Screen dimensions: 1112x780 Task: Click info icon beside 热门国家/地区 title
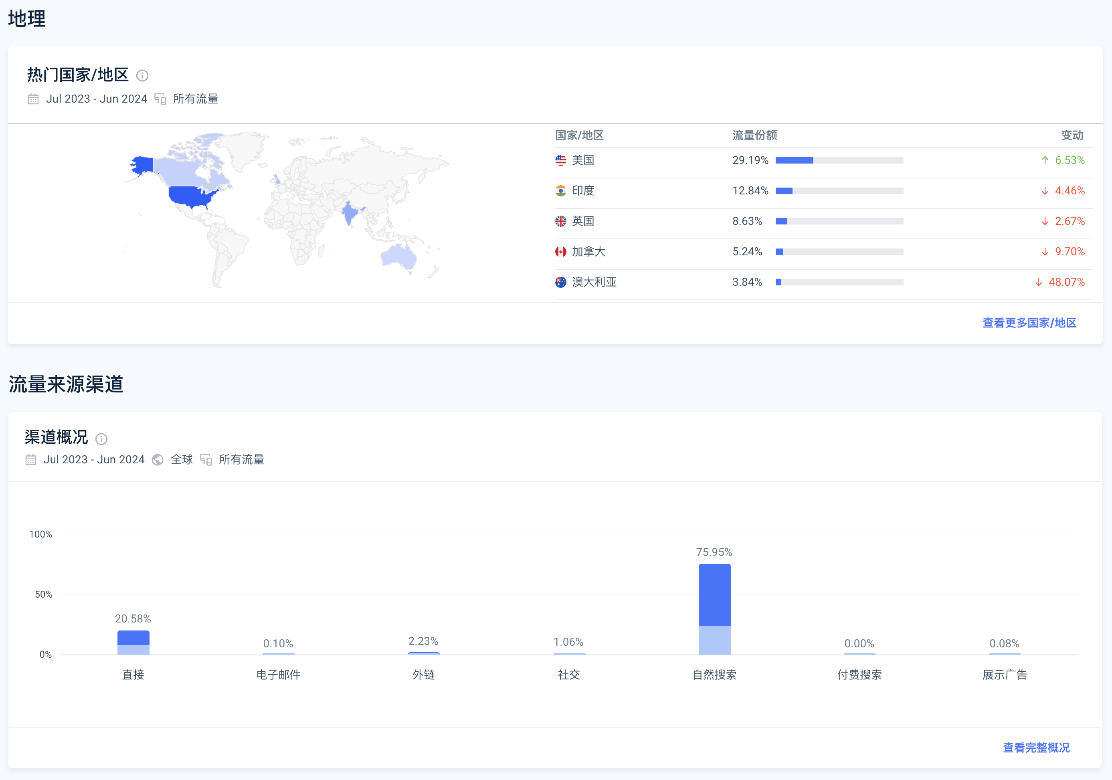(142, 75)
